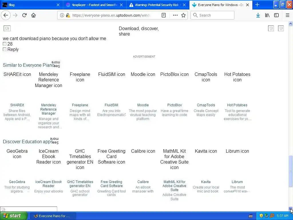This screenshot has height=220, width=293.
Task: Select Everyone Piano taskbar button
Action: [x=53, y=216]
